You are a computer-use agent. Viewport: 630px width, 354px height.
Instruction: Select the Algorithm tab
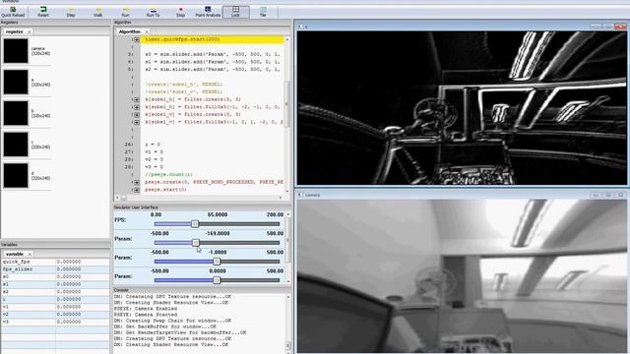click(x=129, y=31)
